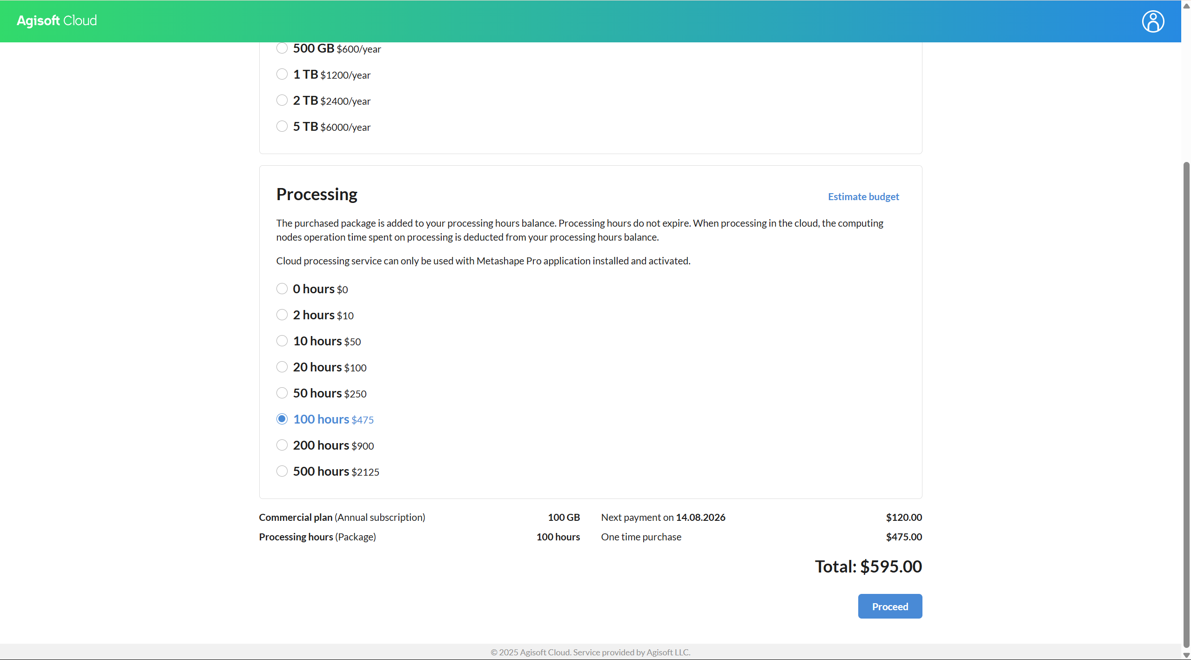Click the Total $595.00 amount text
Image resolution: width=1191 pixels, height=660 pixels.
[x=868, y=566]
